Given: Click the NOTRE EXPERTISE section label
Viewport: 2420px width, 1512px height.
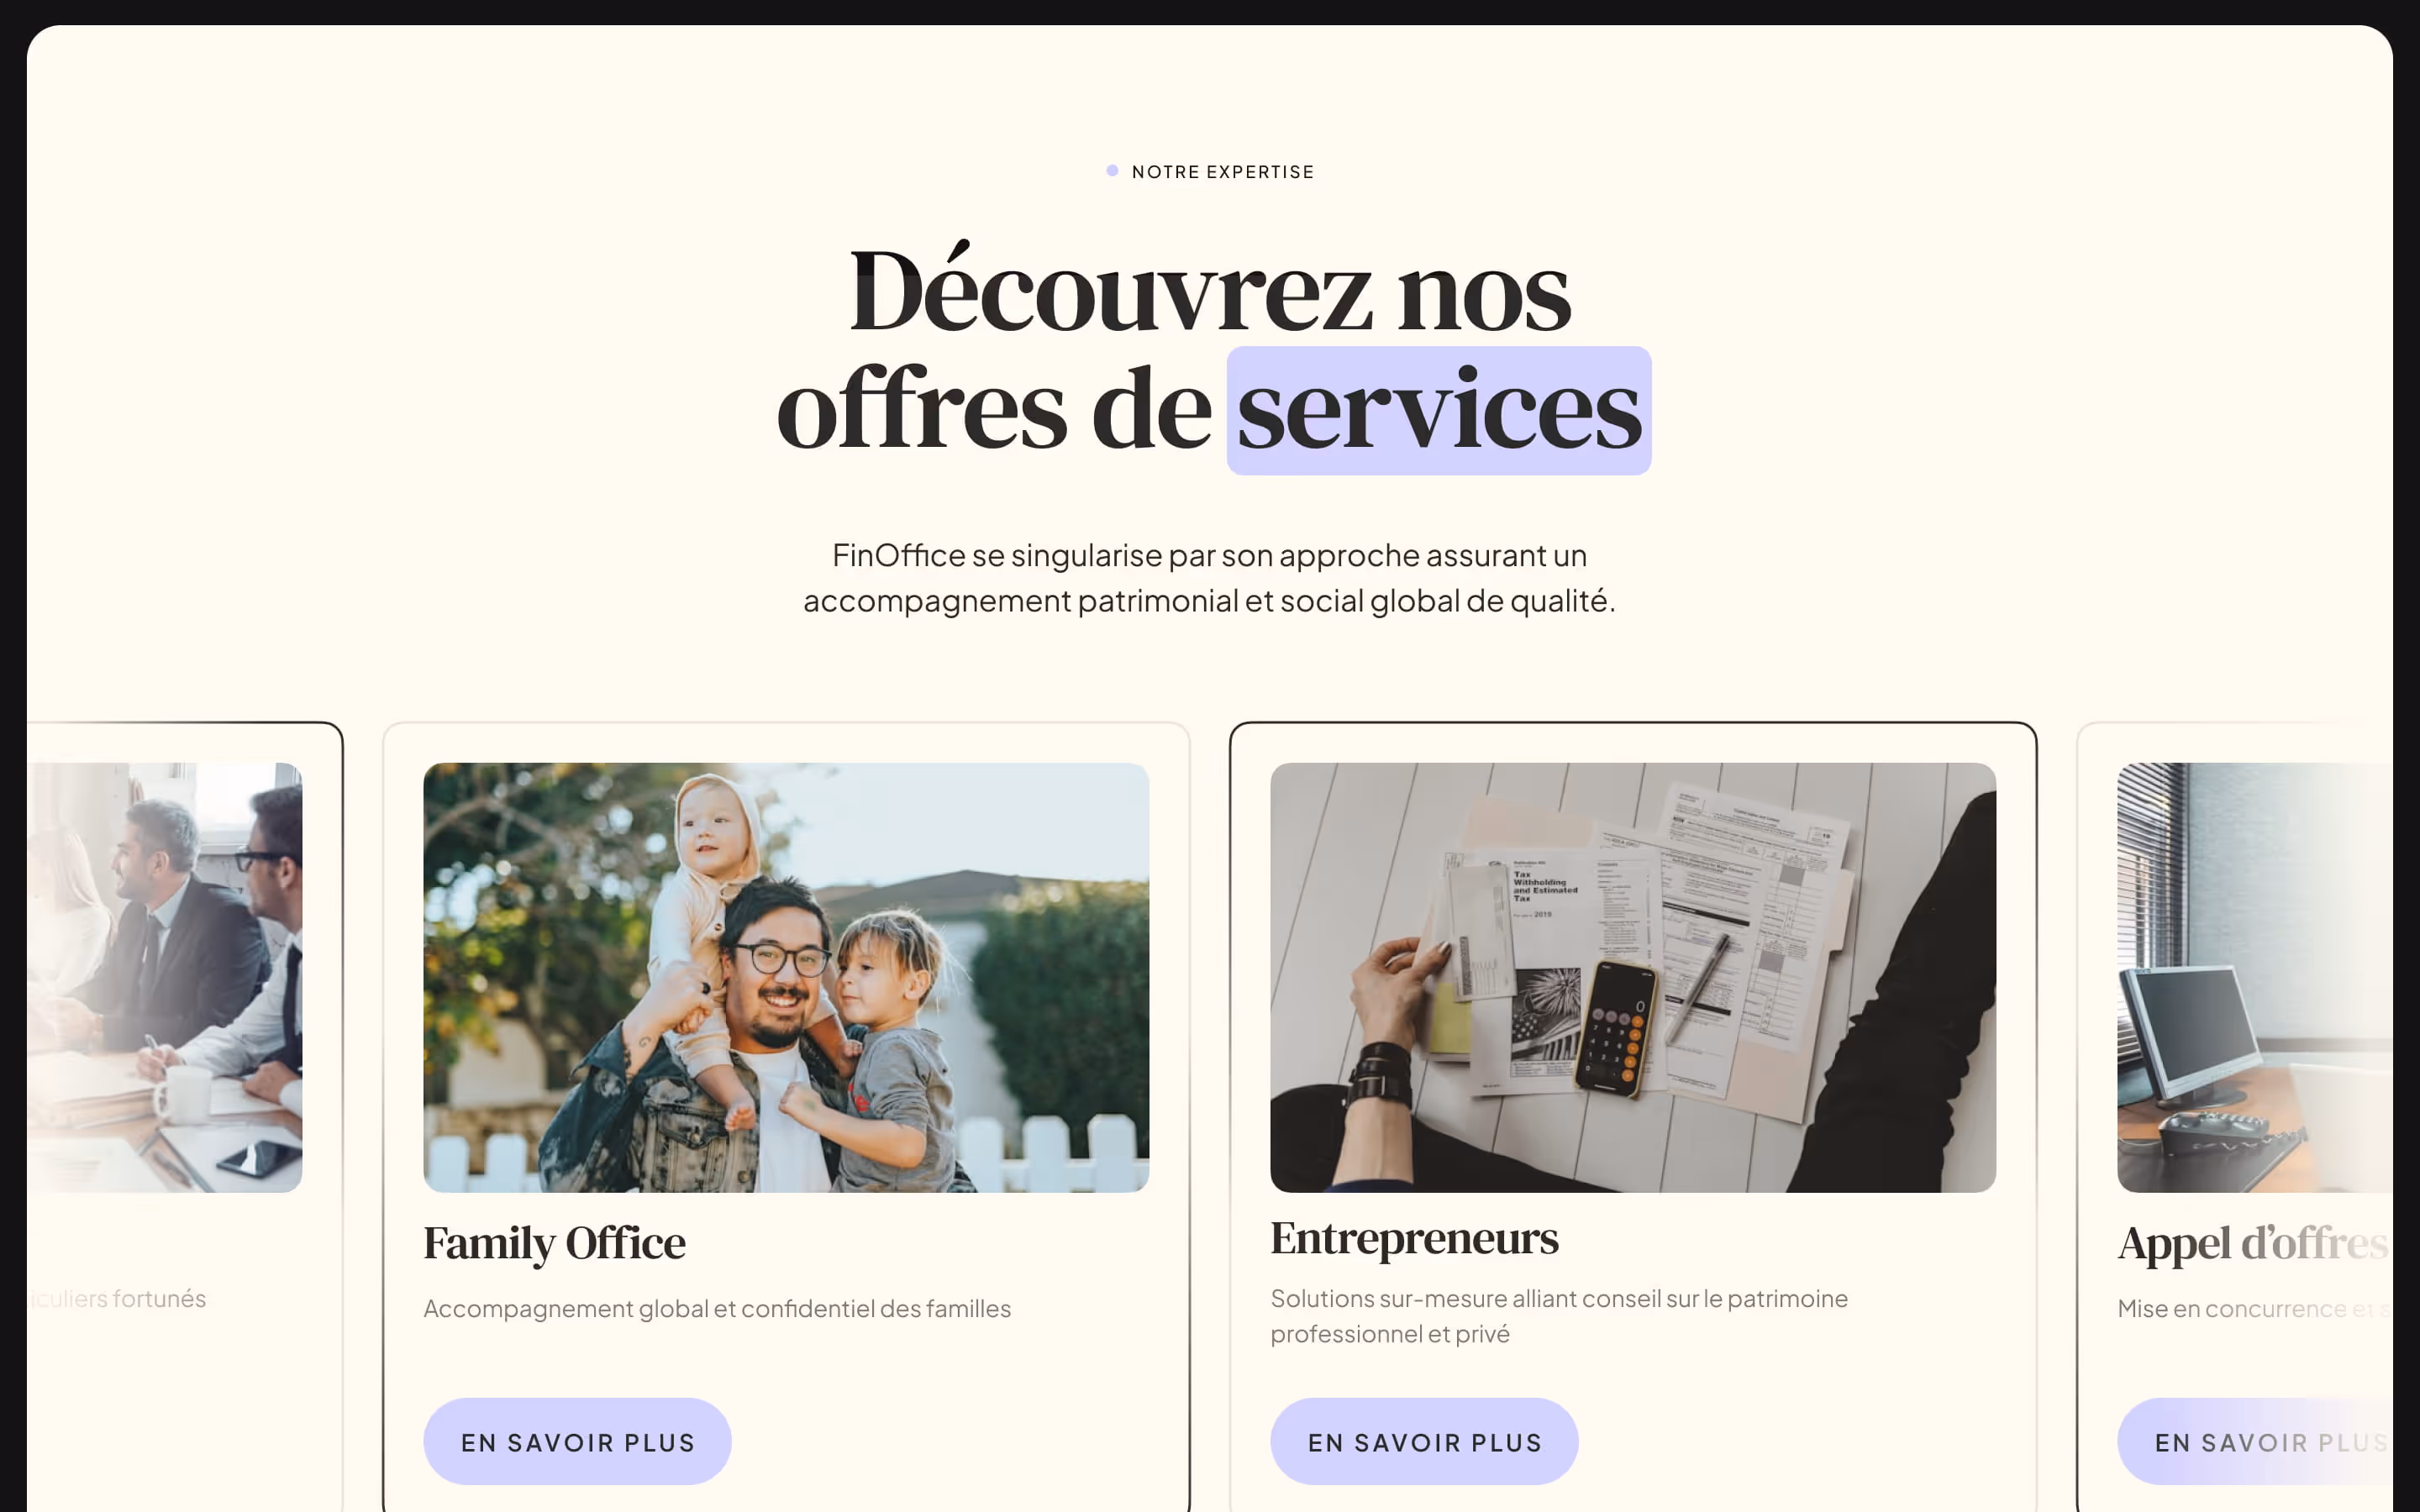Looking at the screenshot, I should [1222, 172].
